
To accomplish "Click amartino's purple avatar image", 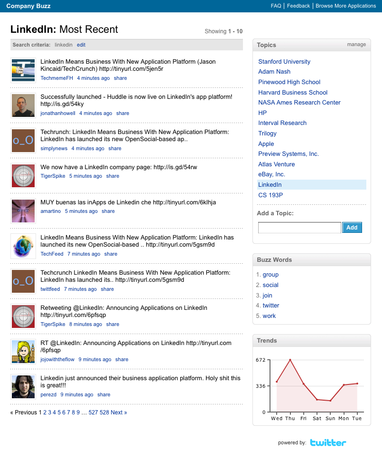I will point(23,211).
